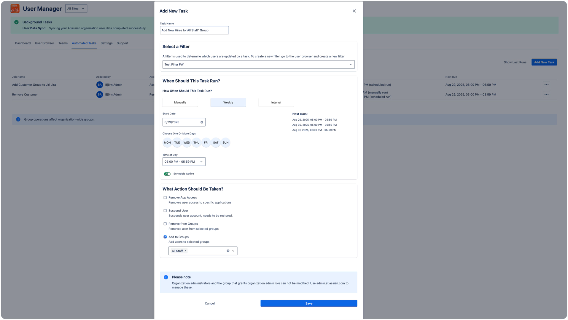
Task: Uncheck the Add to Groups checkbox
Action: point(165,237)
